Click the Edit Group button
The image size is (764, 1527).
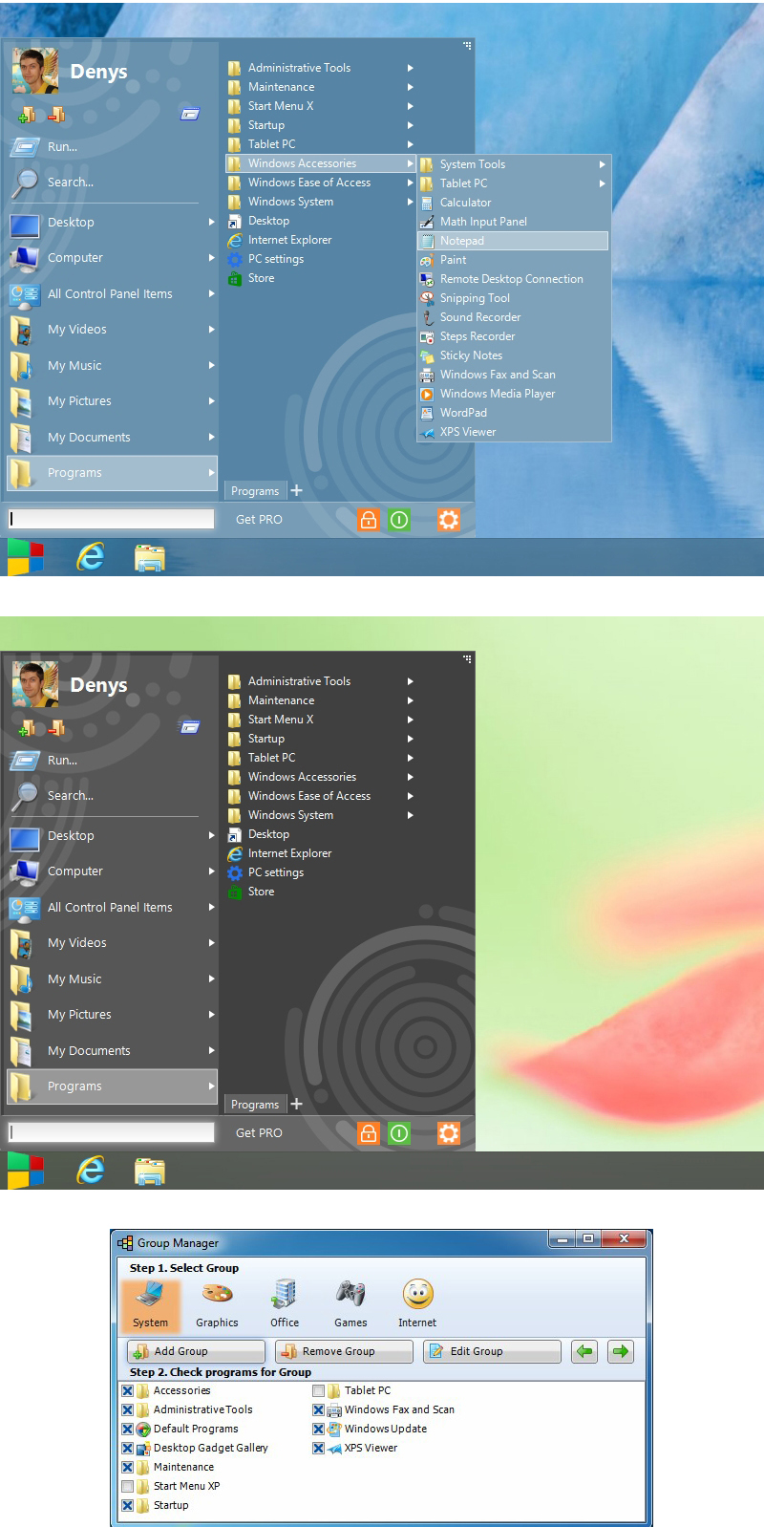[x=492, y=1351]
